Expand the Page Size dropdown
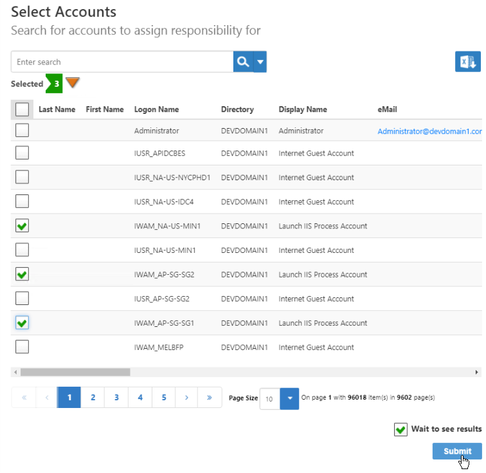Screen dimensions: 486x473 [x=289, y=398]
